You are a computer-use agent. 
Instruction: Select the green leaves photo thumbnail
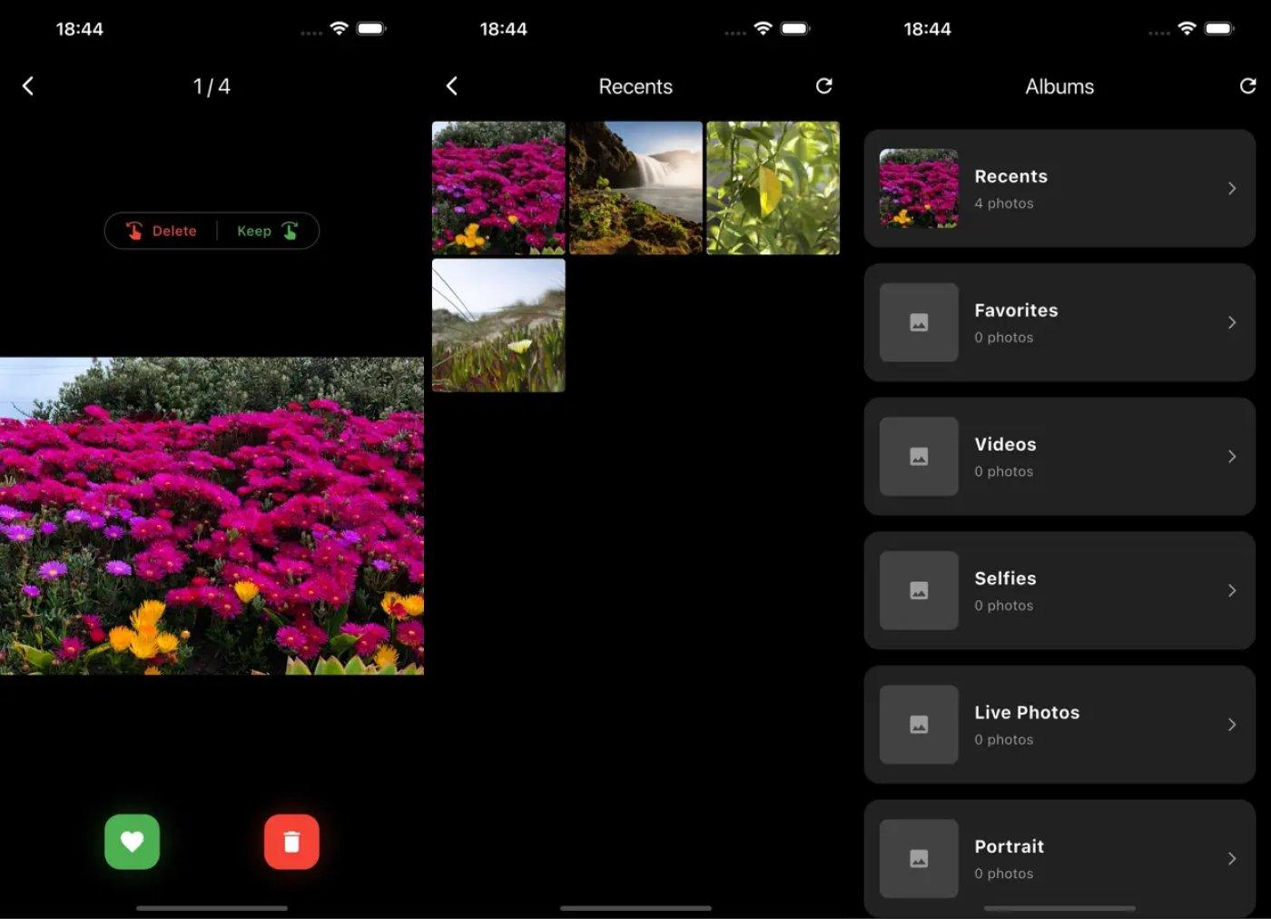pyautogui.click(x=773, y=188)
